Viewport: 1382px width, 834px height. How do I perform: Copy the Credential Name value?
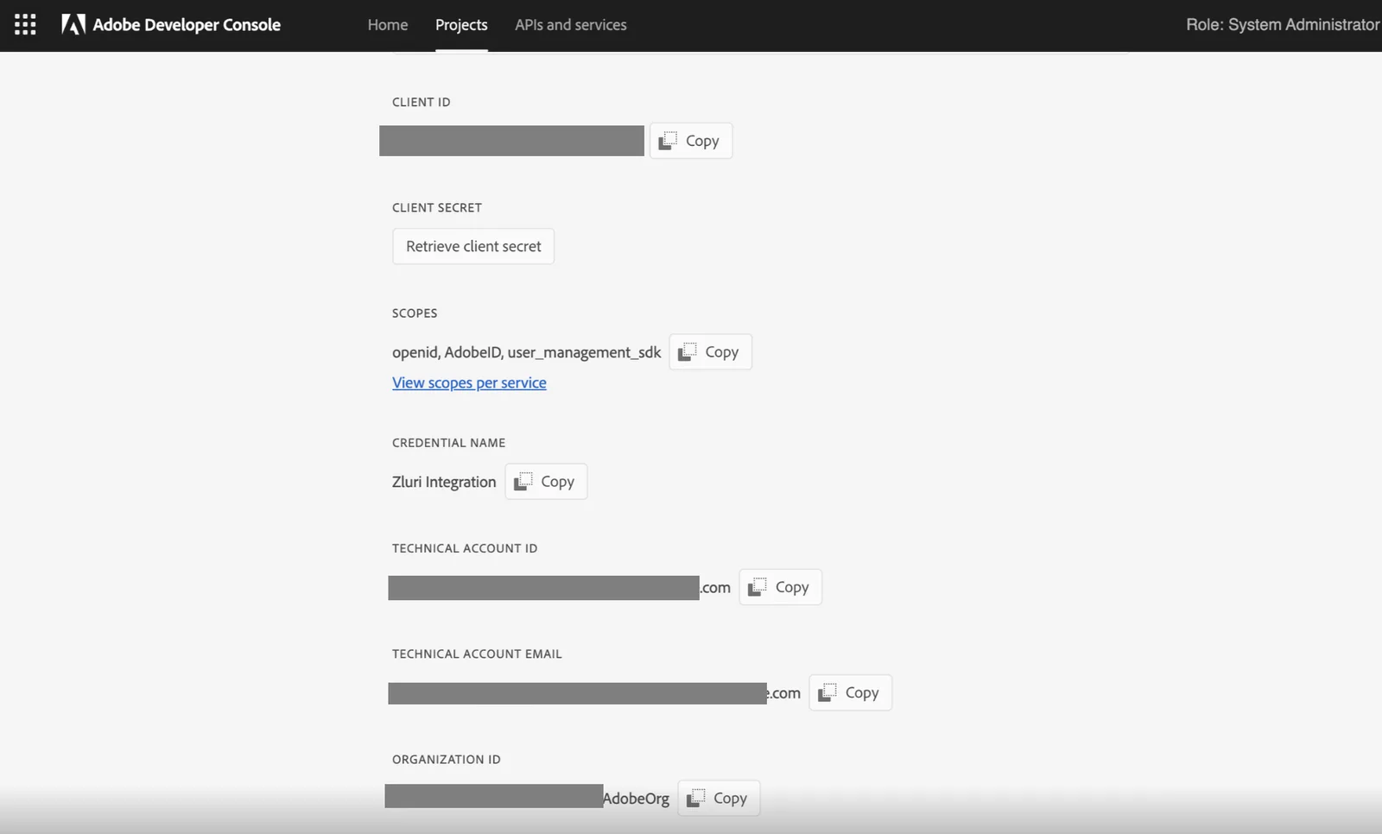click(x=546, y=481)
